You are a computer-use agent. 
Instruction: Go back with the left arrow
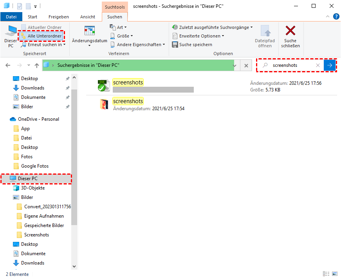point(8,65)
